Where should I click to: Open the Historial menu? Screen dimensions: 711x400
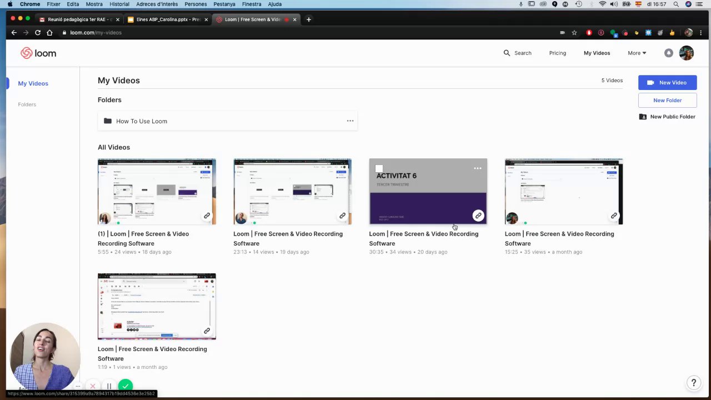(119, 4)
